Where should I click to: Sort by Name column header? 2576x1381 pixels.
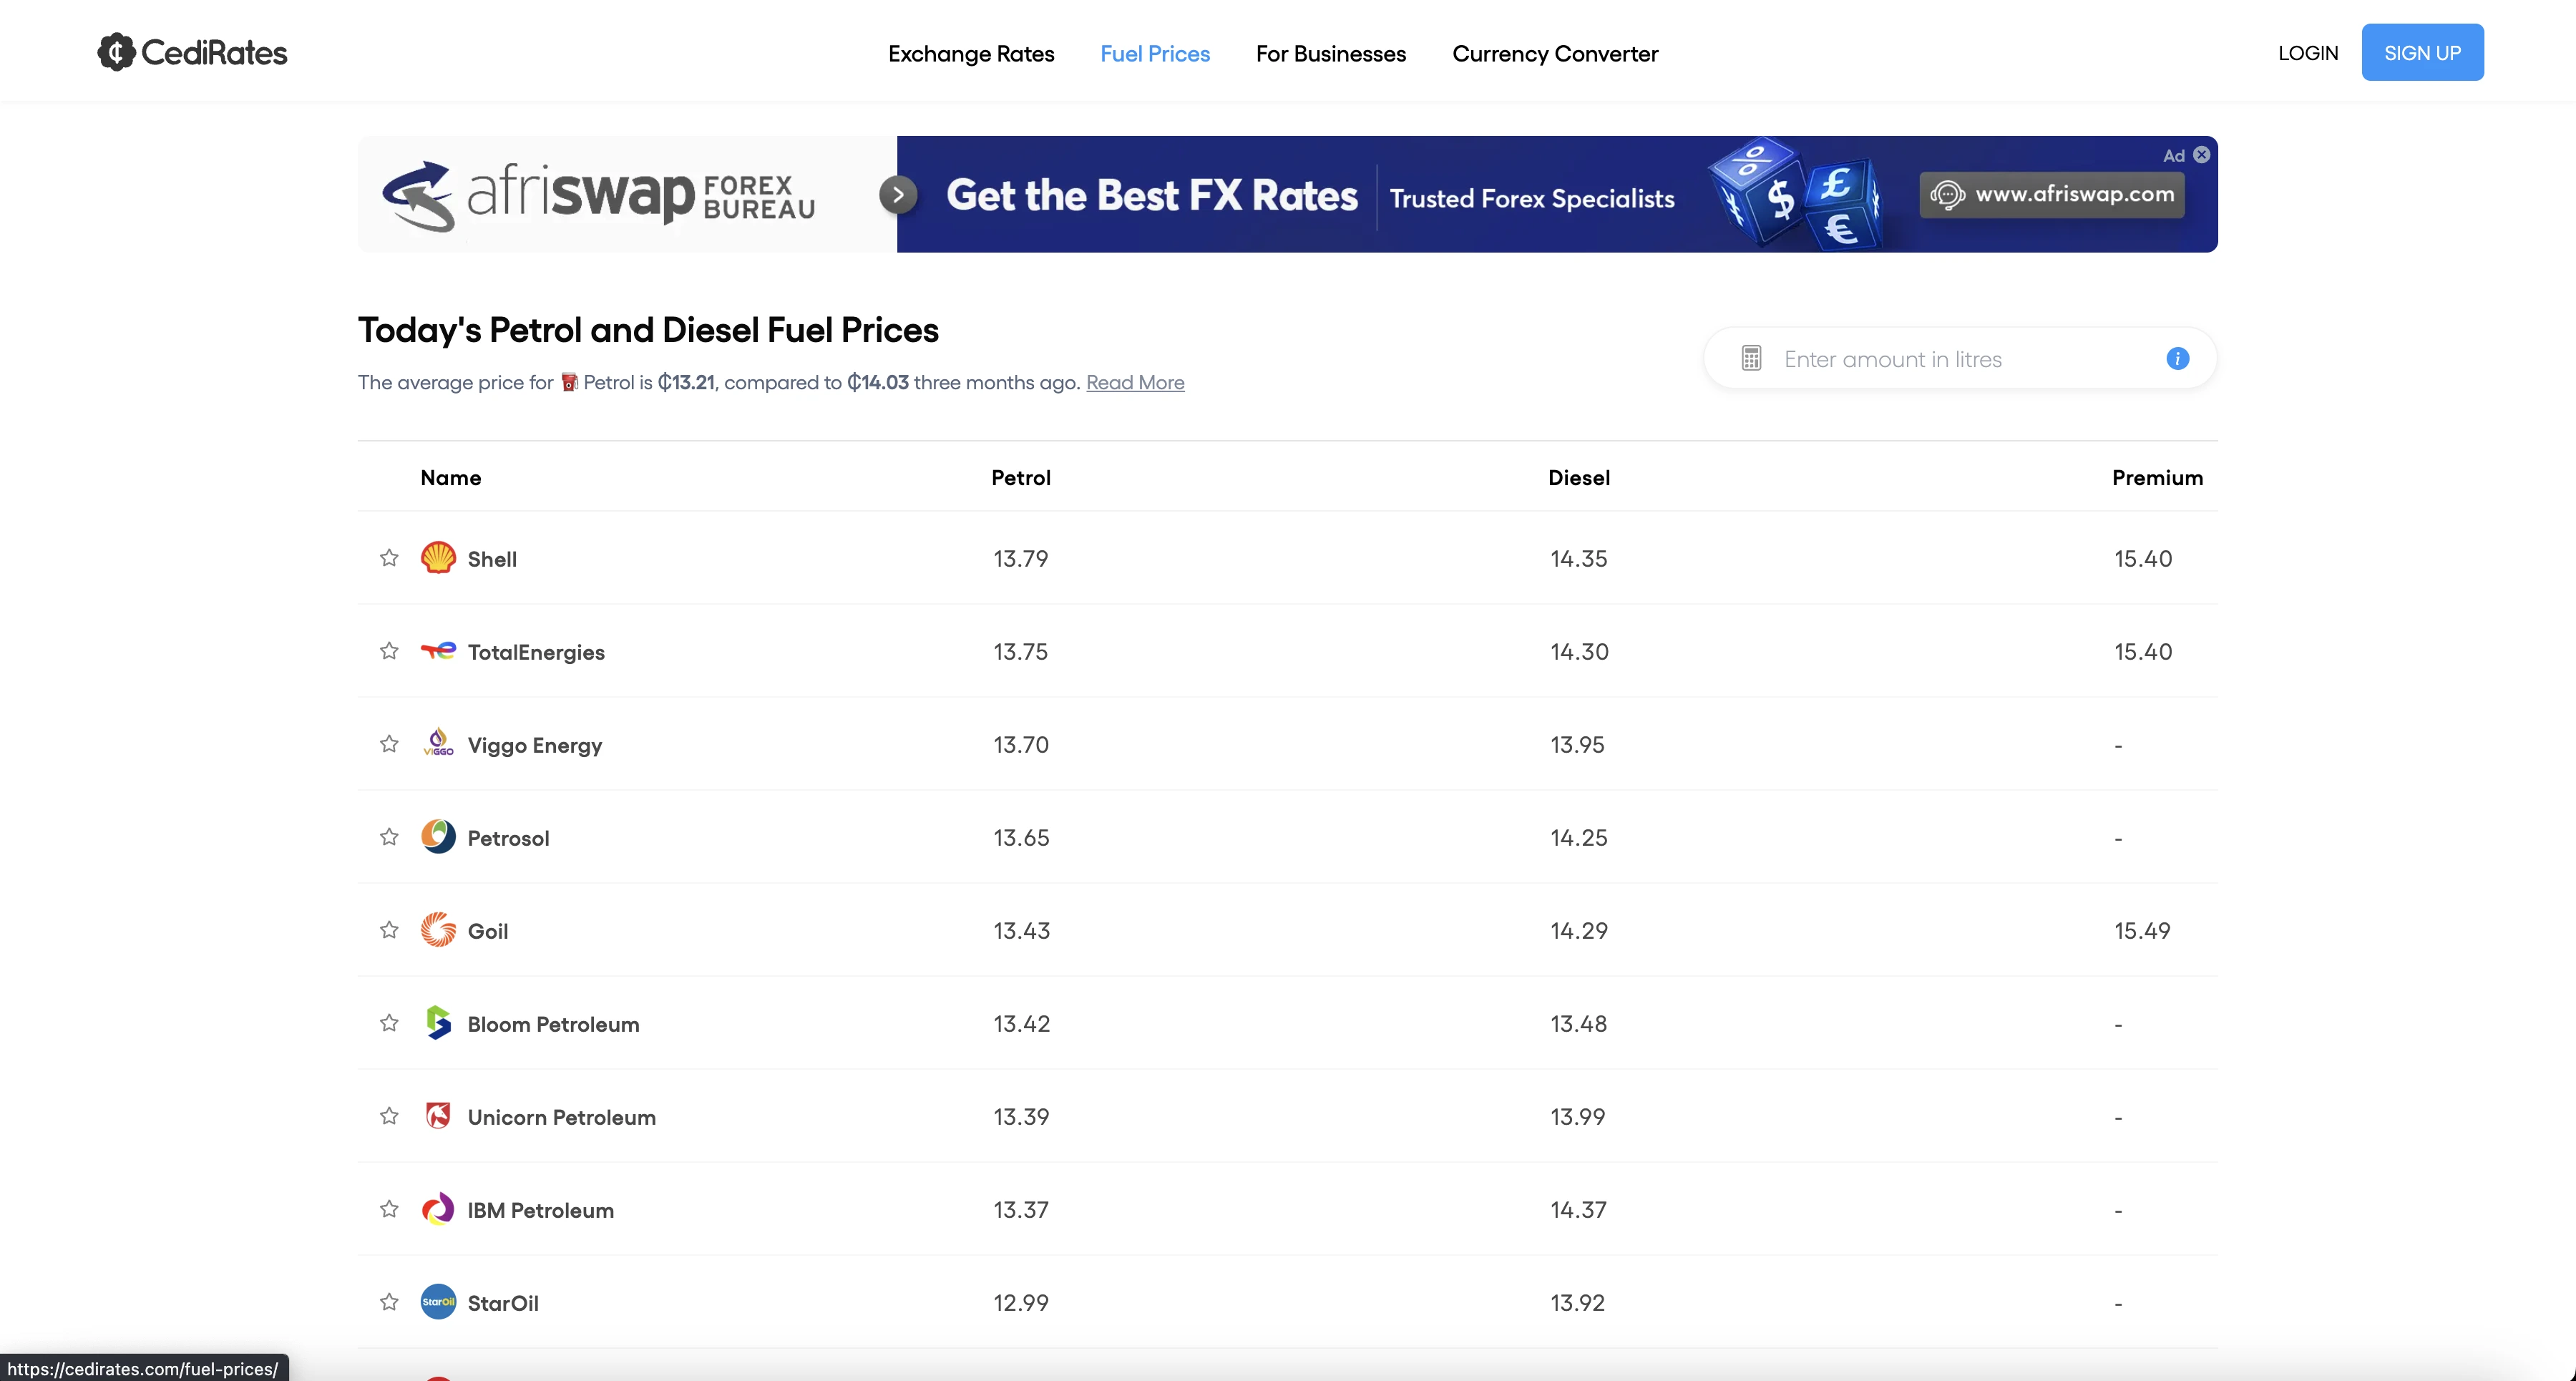pyautogui.click(x=451, y=478)
